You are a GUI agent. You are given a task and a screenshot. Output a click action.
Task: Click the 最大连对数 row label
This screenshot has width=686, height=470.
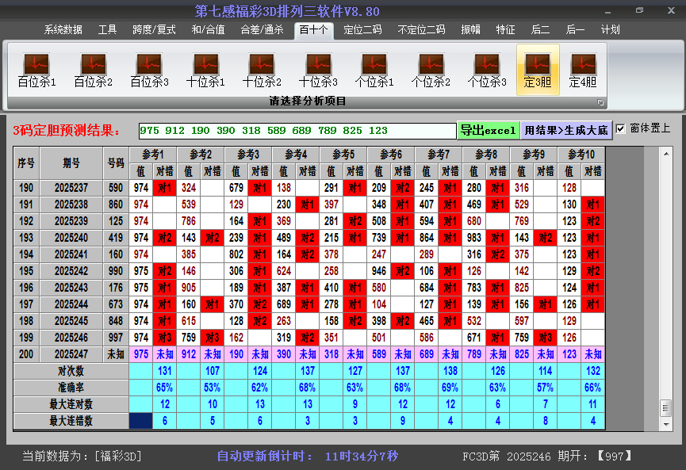[x=71, y=404]
